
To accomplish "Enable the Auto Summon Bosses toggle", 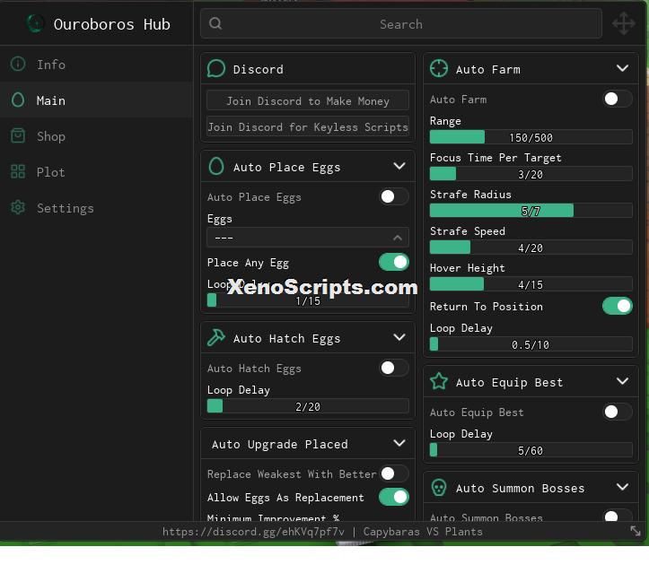I will [617, 516].
